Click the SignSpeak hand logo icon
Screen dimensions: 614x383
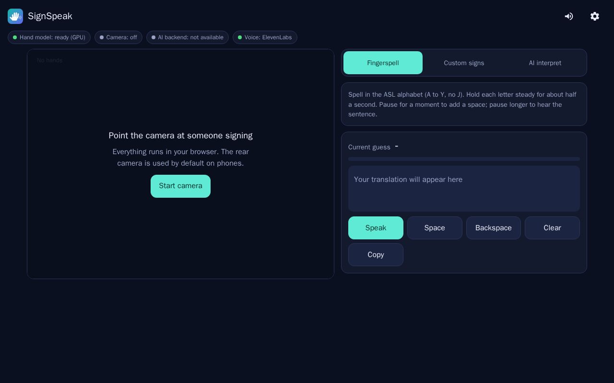[x=15, y=16]
